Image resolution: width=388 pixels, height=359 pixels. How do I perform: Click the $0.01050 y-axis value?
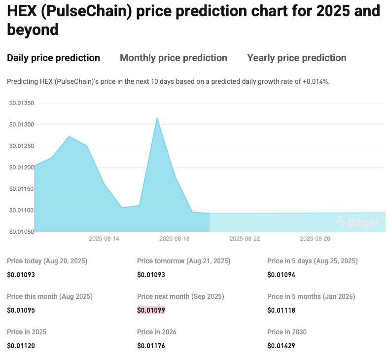tap(21, 231)
